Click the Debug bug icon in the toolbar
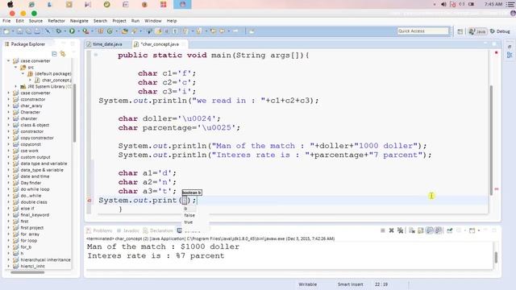The height and width of the screenshot is (290, 516). tap(59, 31)
